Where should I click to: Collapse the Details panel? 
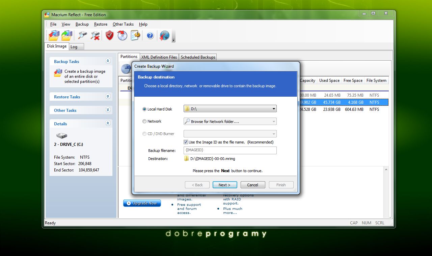tap(108, 123)
